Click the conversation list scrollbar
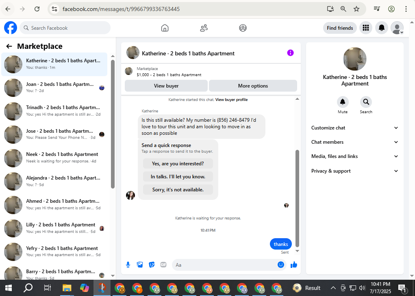415x296 pixels. [113, 124]
